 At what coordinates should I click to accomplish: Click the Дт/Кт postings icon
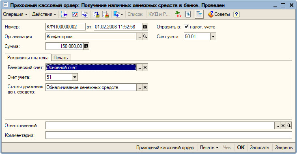coord(178,14)
